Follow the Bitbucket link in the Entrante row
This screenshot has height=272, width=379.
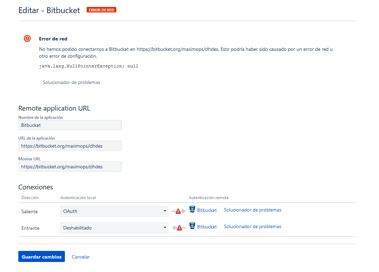click(x=207, y=227)
